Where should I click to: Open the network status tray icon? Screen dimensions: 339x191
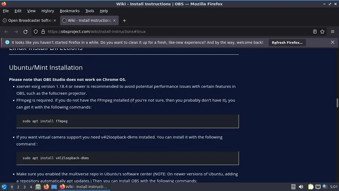click(x=318, y=187)
